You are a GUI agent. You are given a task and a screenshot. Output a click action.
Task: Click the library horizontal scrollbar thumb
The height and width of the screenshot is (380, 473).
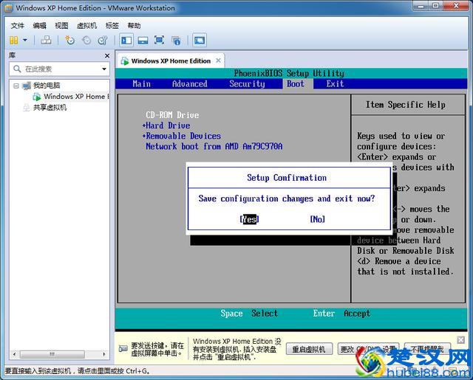point(52,354)
